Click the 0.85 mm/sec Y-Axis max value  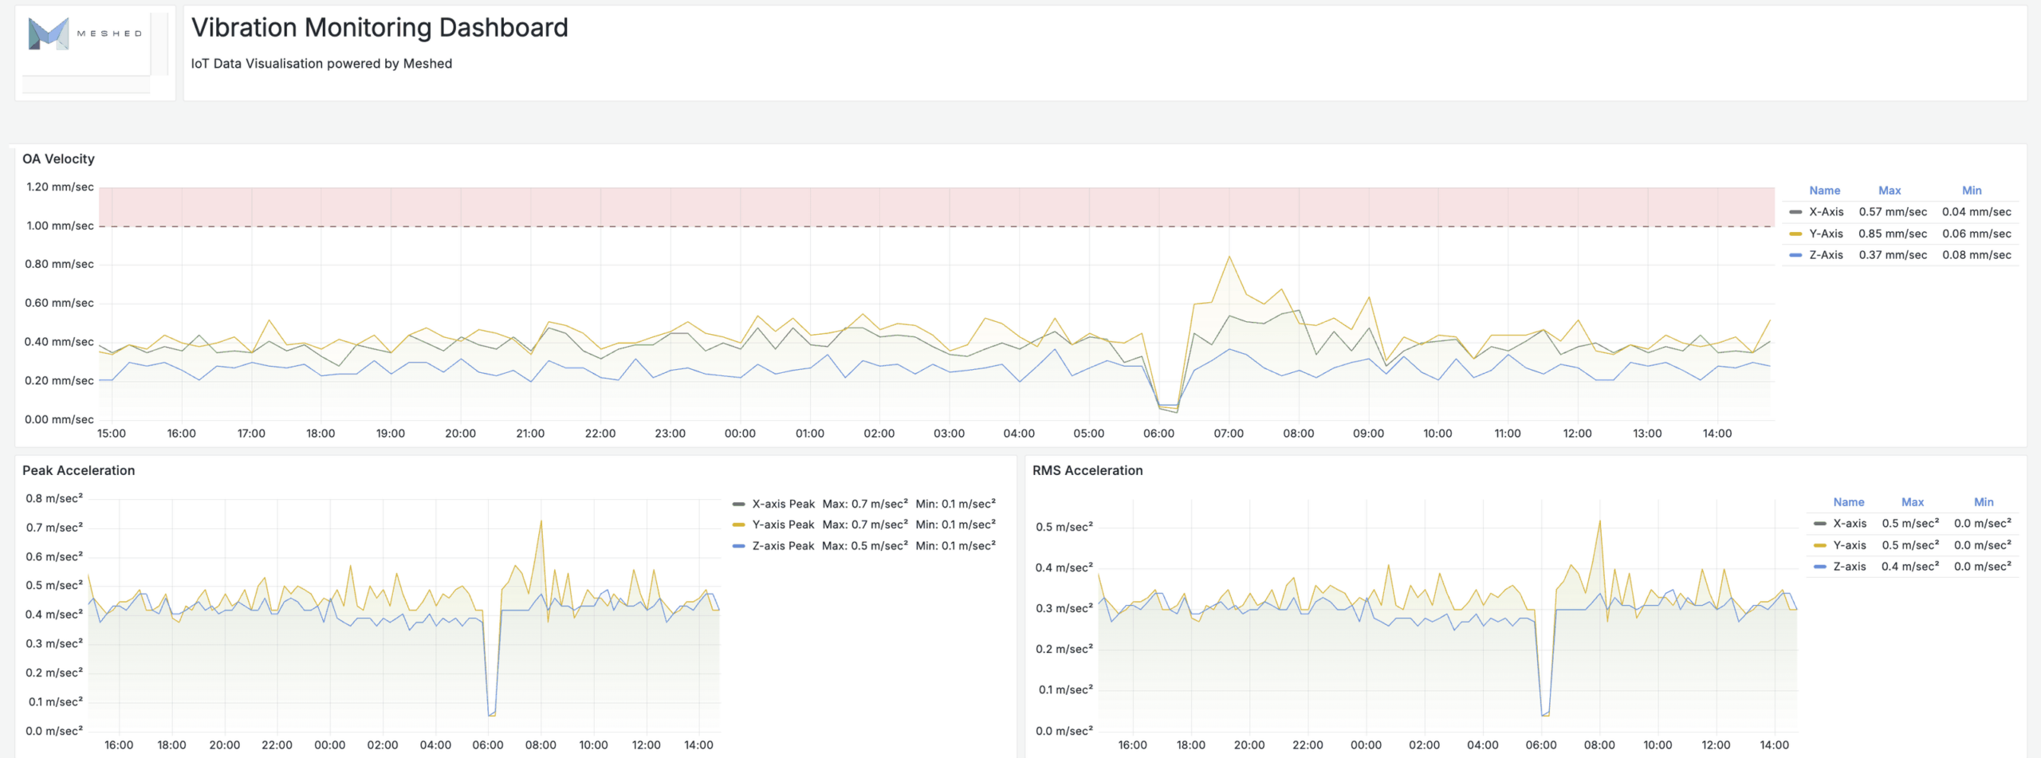tap(1893, 234)
